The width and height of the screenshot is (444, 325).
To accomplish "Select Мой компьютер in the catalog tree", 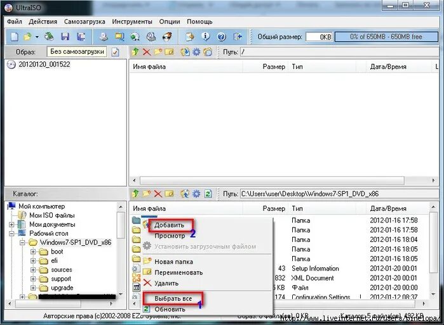I will click(42, 207).
